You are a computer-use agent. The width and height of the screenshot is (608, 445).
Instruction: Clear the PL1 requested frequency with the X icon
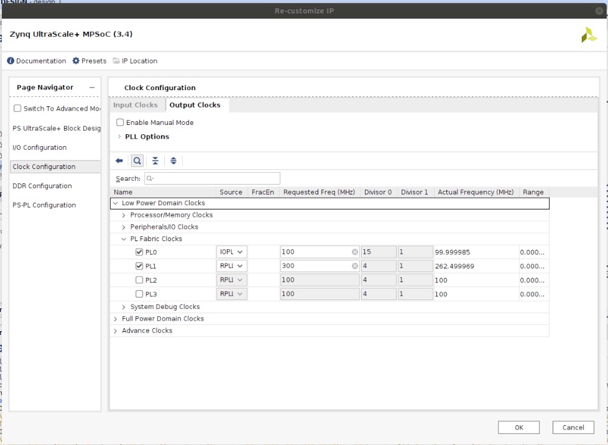[355, 266]
